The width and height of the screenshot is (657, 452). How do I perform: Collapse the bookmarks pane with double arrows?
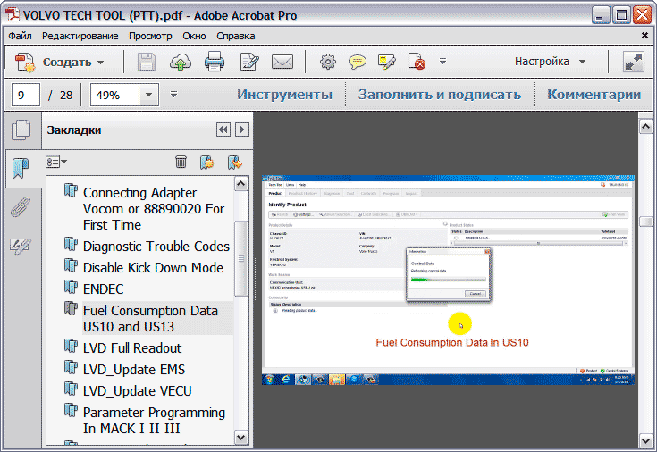click(223, 130)
